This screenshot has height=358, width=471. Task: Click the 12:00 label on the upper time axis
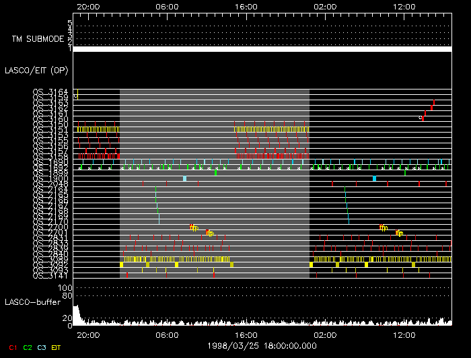[x=404, y=7]
